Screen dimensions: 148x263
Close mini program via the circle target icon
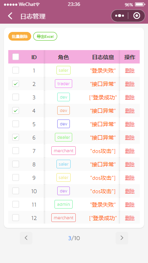(x=137, y=16)
